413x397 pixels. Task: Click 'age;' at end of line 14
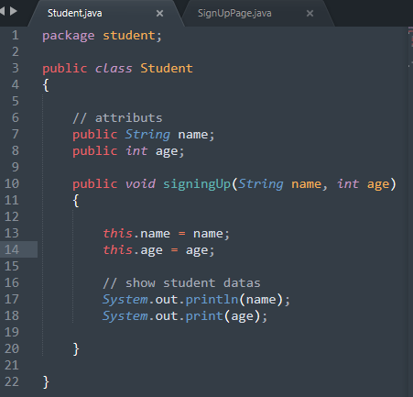click(x=201, y=250)
